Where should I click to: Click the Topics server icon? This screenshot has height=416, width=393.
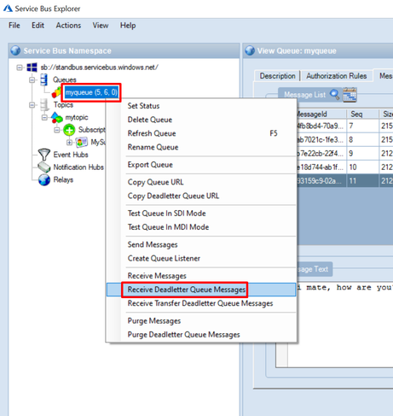44,105
